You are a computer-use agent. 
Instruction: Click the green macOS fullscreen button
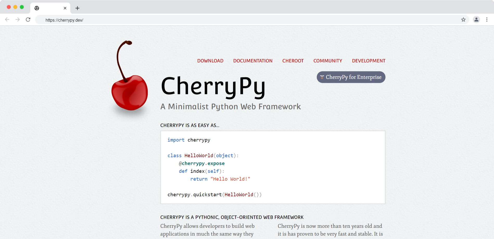tap(22, 7)
